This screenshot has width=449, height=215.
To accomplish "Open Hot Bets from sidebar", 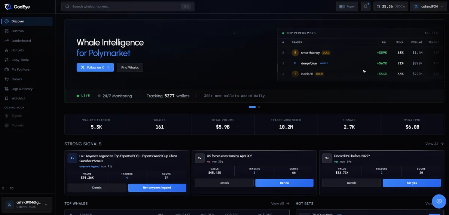I will point(18,50).
